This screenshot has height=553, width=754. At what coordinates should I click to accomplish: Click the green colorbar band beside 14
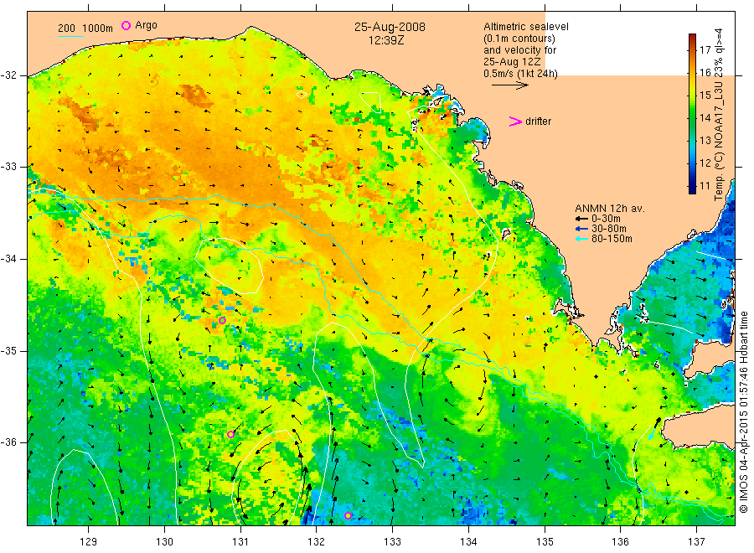point(692,117)
